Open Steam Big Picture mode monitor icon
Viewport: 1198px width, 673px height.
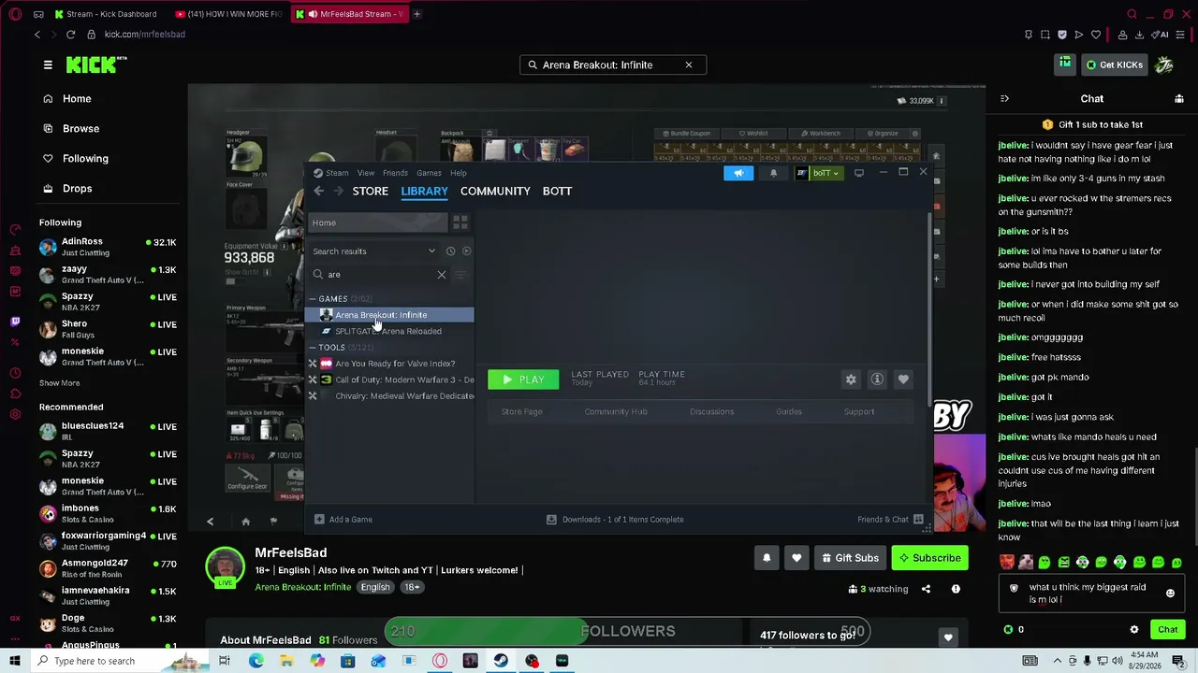(859, 173)
